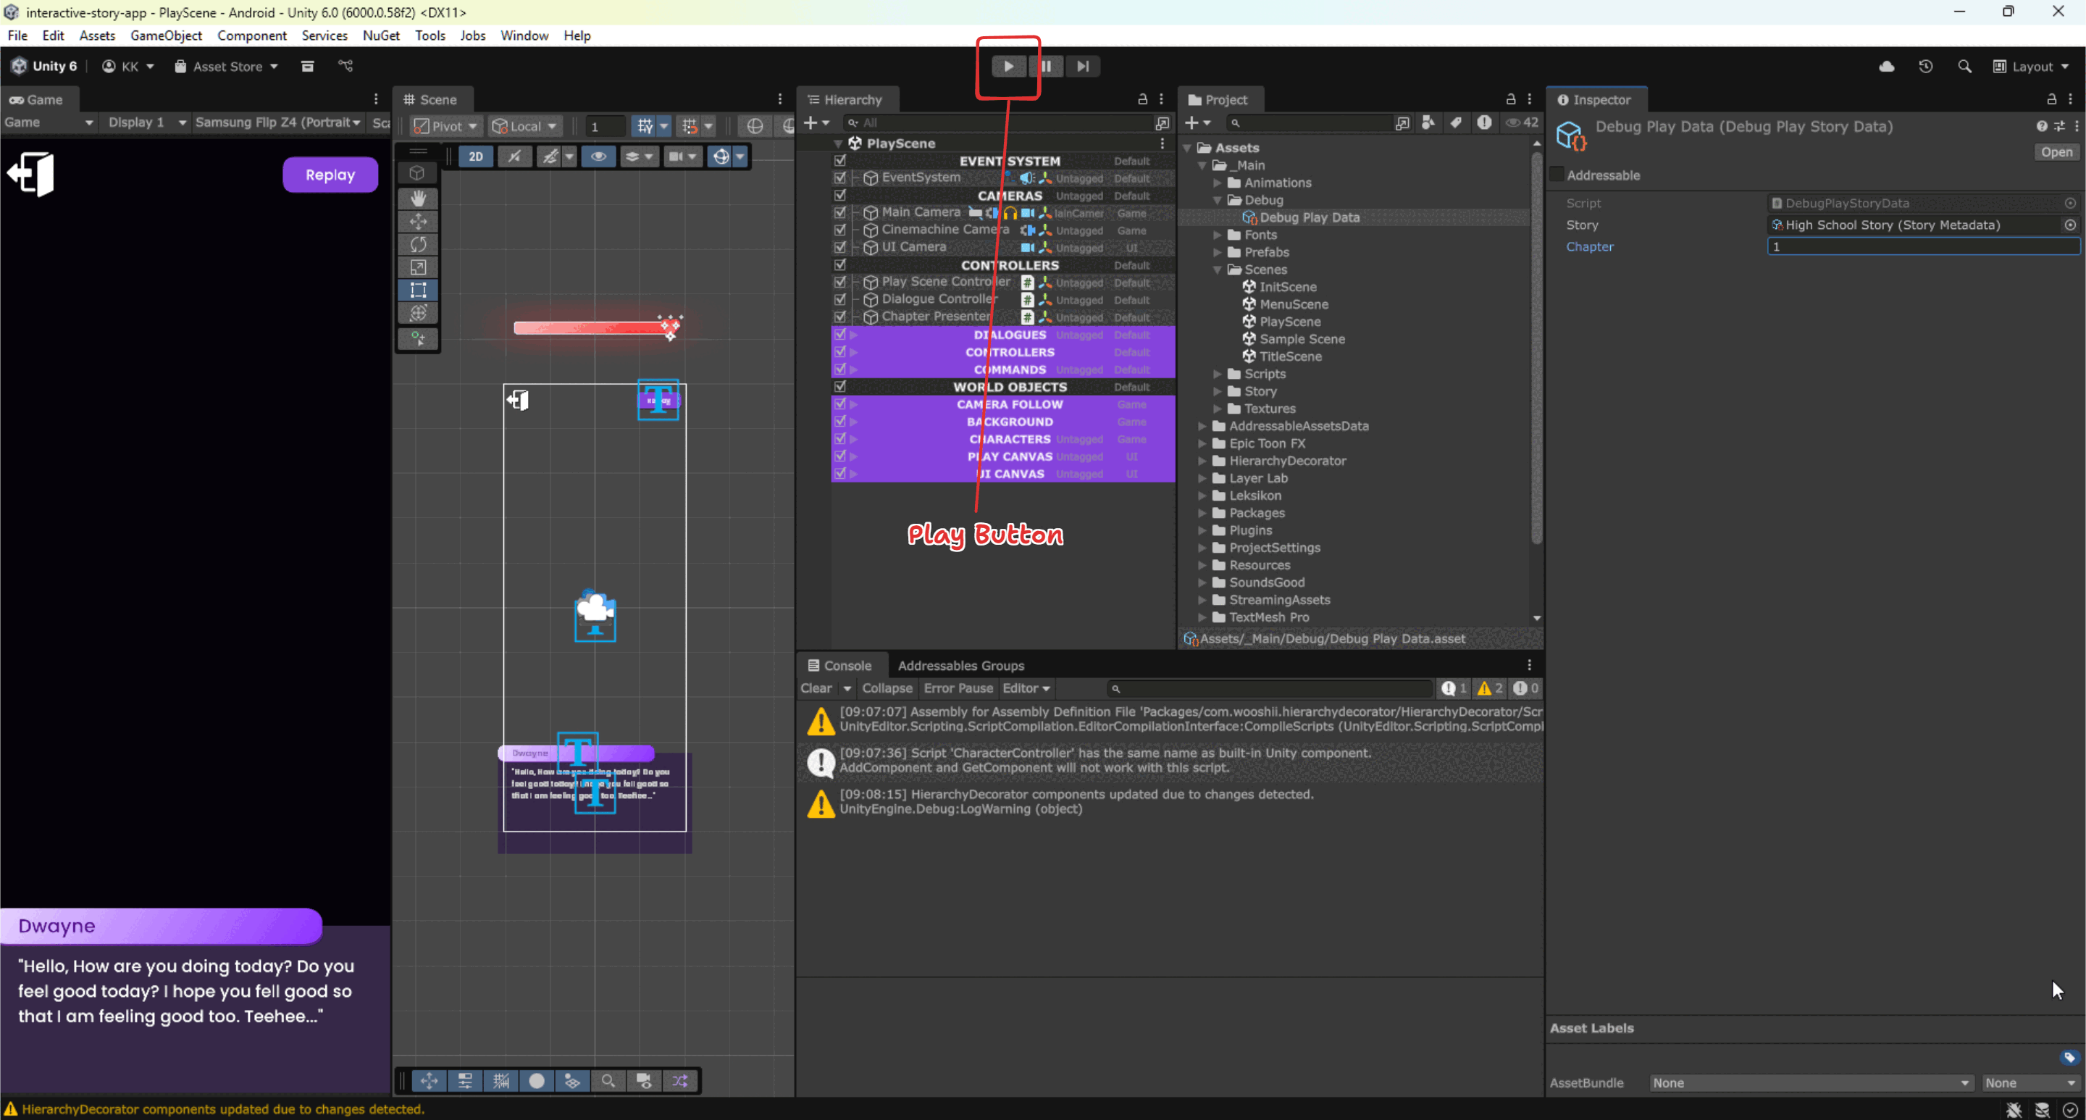This screenshot has height=1120, width=2086.
Task: Open the GameObject menu
Action: [x=166, y=35]
